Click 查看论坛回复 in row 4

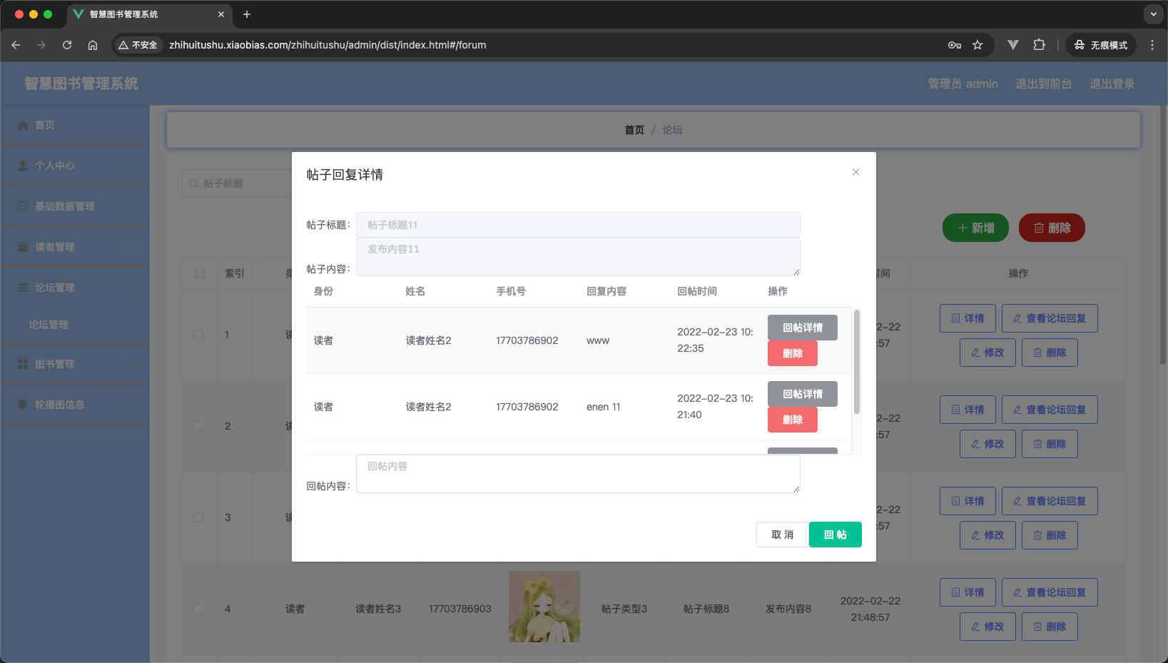pyautogui.click(x=1050, y=592)
